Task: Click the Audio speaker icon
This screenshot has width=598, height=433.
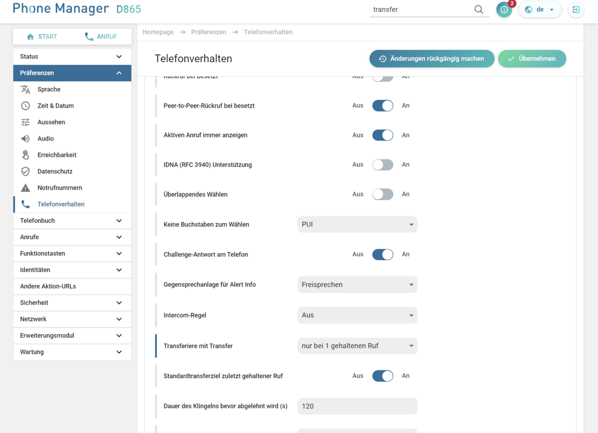Action: [x=25, y=139]
